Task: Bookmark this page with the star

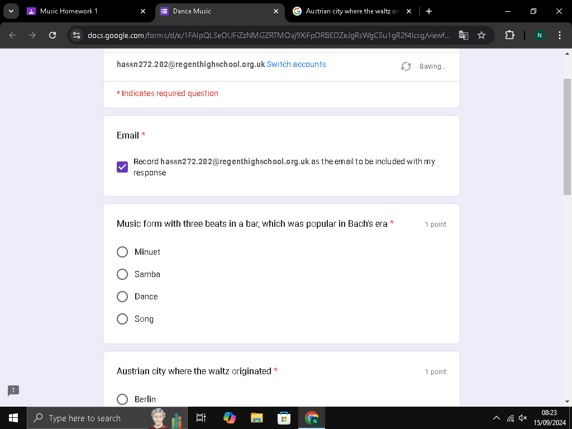Action: 482,35
